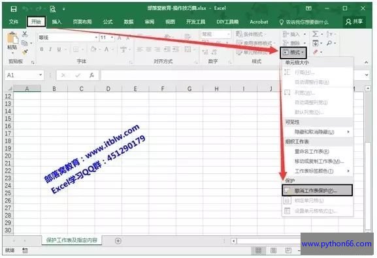Click the Cut scissors icon
The image size is (377, 258).
25,34
